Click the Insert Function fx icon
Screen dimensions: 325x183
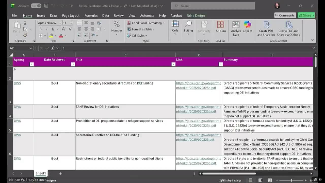(x=53, y=48)
